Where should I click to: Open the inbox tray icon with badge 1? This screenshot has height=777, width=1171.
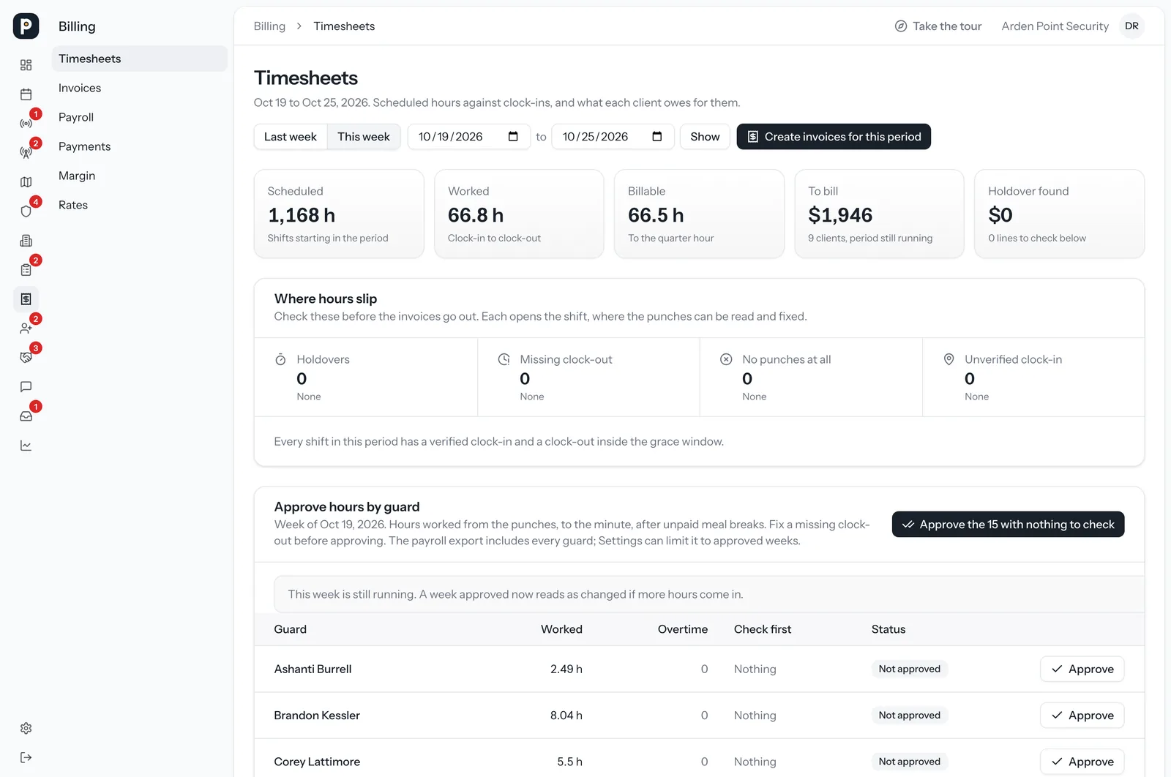coord(26,416)
